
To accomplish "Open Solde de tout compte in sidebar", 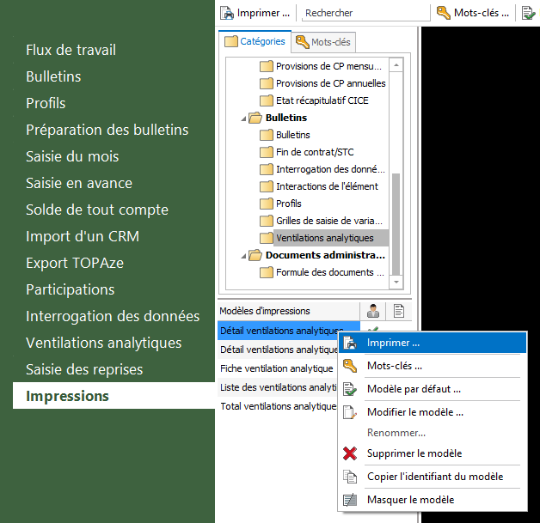I will tap(97, 210).
